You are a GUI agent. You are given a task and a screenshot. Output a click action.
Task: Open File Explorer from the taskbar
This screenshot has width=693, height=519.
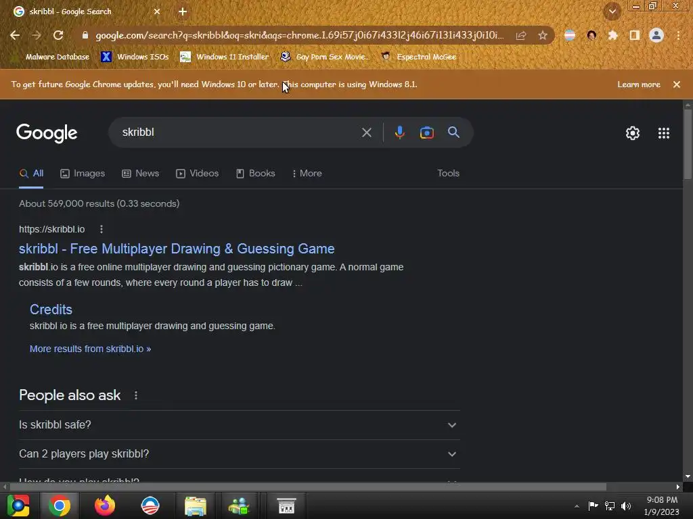point(195,505)
